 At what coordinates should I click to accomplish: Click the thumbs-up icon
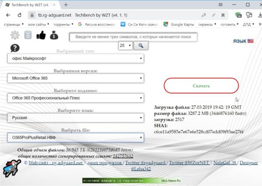[x=41, y=35]
